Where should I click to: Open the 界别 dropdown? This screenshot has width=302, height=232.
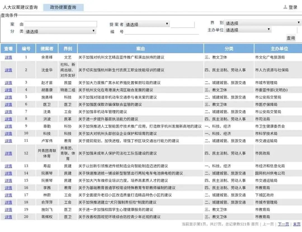(263, 23)
